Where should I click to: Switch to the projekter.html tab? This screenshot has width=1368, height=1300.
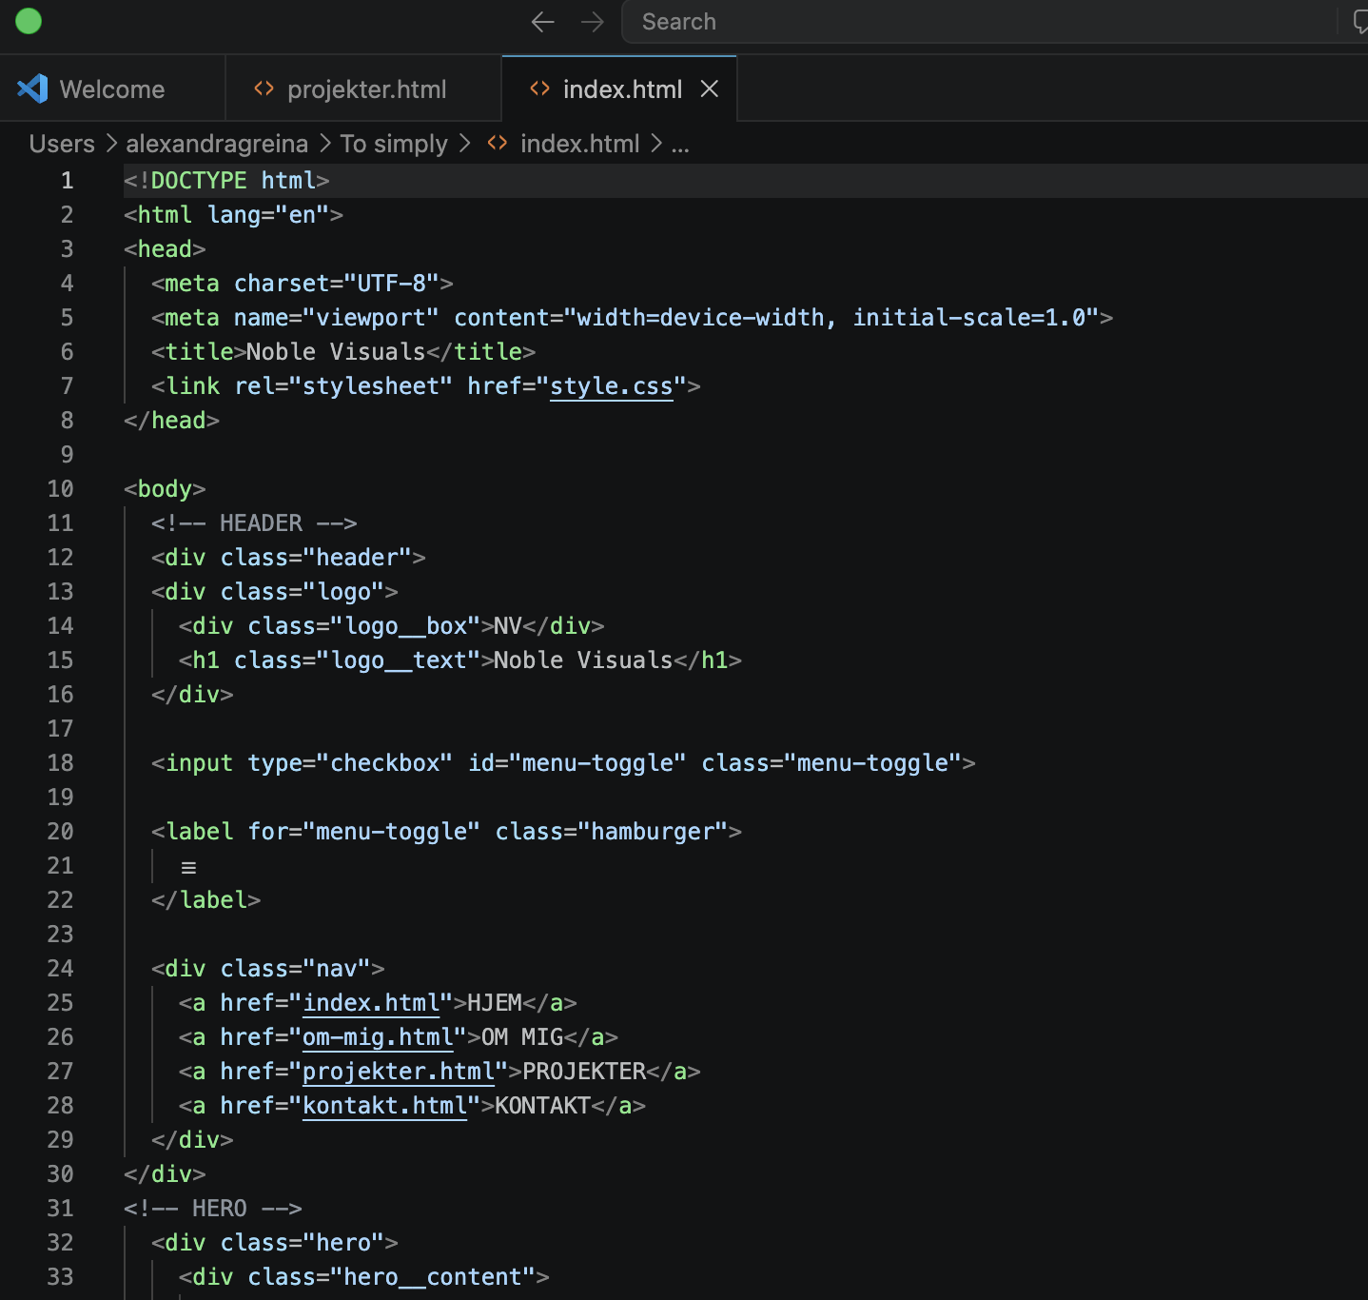pyautogui.click(x=363, y=89)
